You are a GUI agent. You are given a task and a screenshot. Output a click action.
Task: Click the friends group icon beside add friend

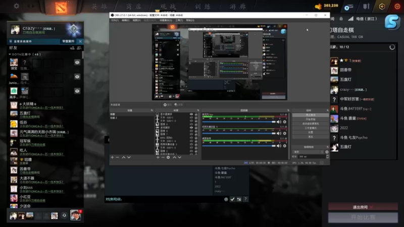79,48
